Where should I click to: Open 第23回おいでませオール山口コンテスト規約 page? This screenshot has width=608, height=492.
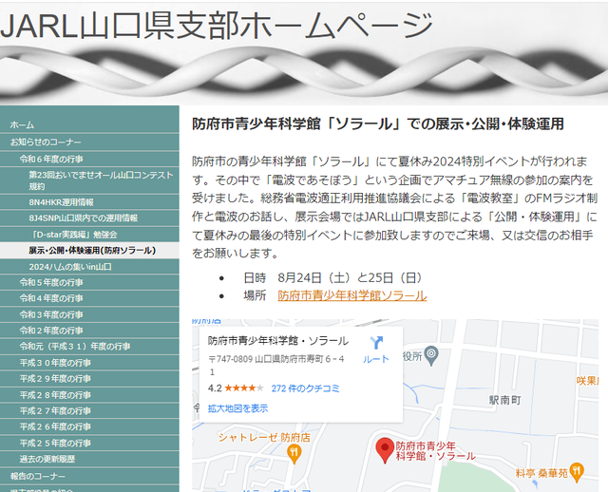tap(89, 180)
